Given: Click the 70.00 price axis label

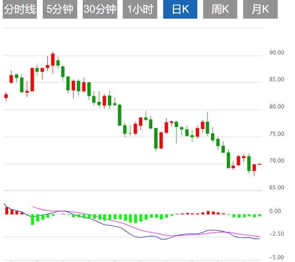Looking at the screenshot, I should (276, 161).
